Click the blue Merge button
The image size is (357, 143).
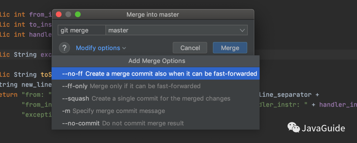230,48
